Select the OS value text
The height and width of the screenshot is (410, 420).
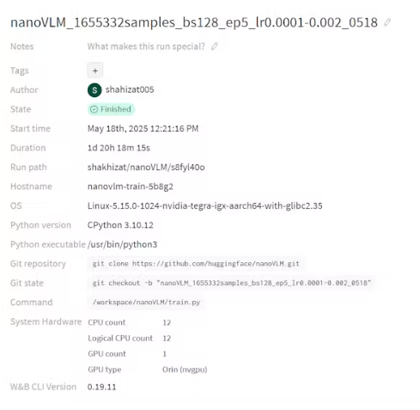[204, 205]
